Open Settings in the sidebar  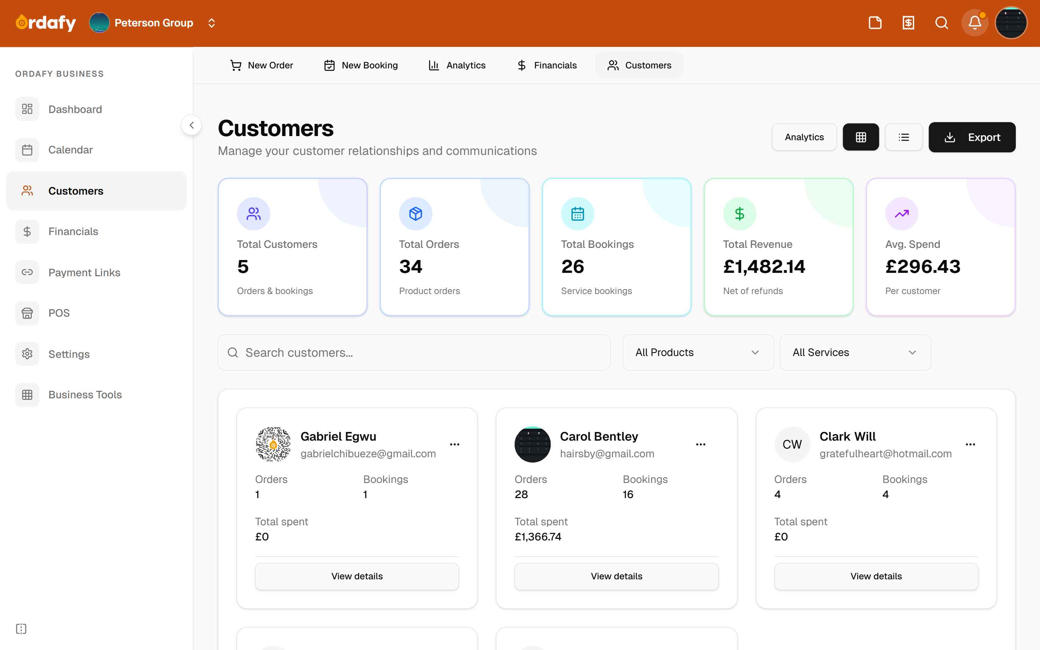pyautogui.click(x=96, y=354)
